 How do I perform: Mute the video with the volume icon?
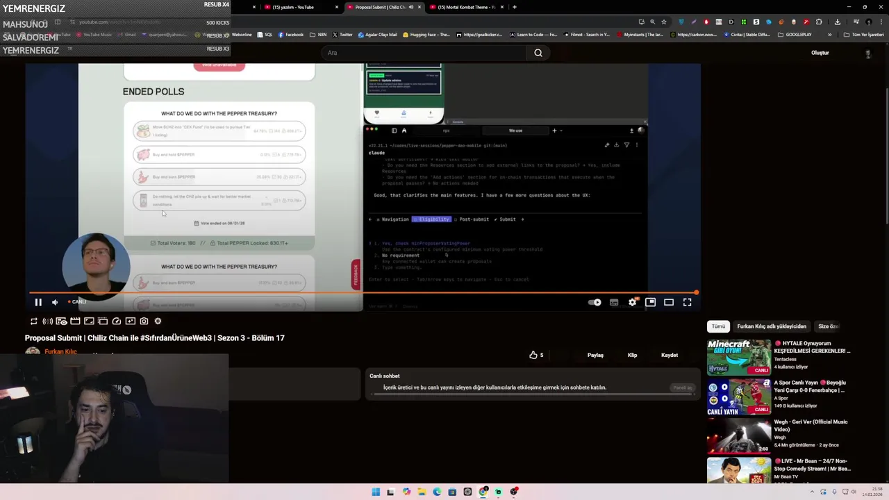[x=55, y=302]
